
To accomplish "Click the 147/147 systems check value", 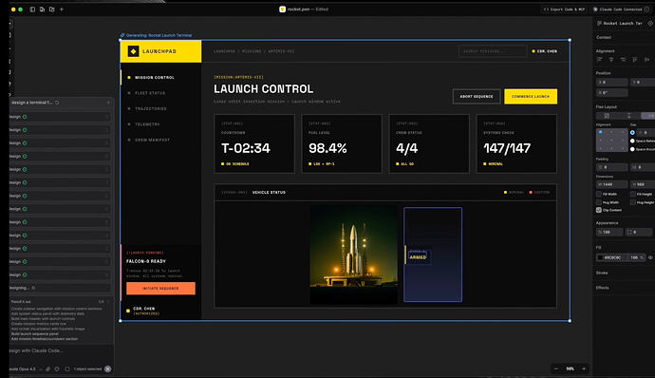I will click(507, 148).
